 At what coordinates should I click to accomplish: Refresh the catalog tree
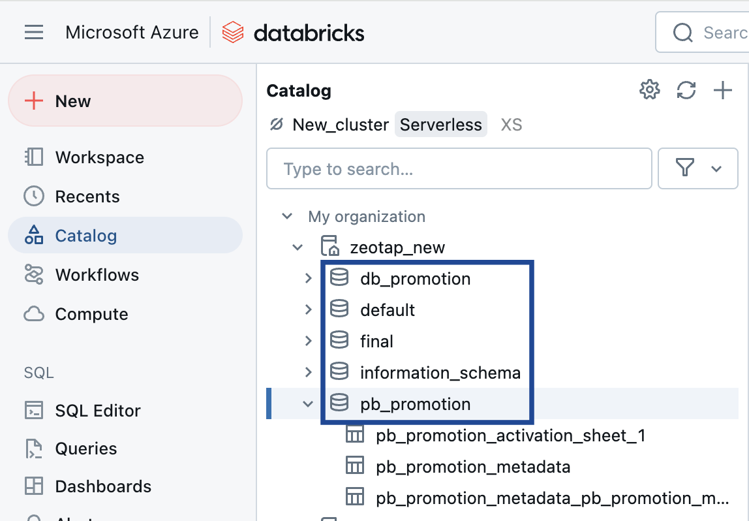pyautogui.click(x=686, y=90)
